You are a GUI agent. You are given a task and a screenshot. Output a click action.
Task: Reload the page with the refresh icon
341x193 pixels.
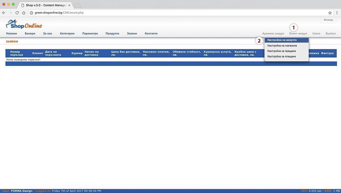click(x=17, y=13)
